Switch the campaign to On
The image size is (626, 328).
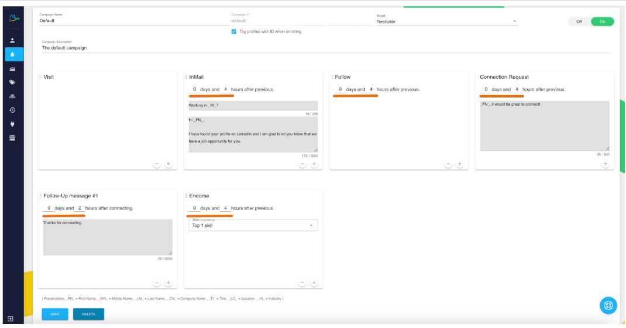click(x=603, y=22)
